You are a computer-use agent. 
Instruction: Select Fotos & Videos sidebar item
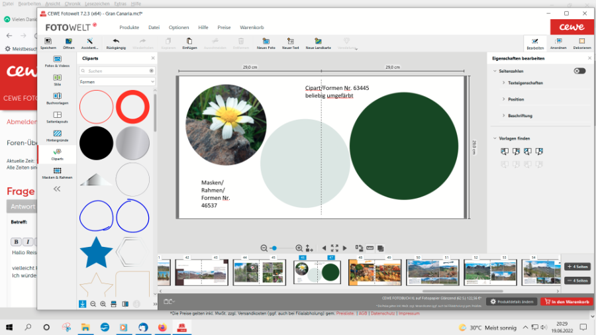57,62
